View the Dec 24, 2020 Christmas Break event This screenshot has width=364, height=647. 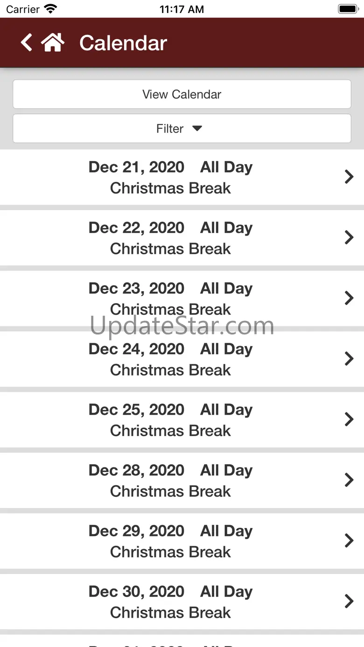(171, 359)
